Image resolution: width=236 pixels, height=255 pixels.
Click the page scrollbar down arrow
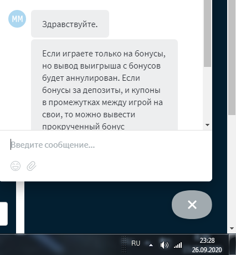[x=232, y=228]
